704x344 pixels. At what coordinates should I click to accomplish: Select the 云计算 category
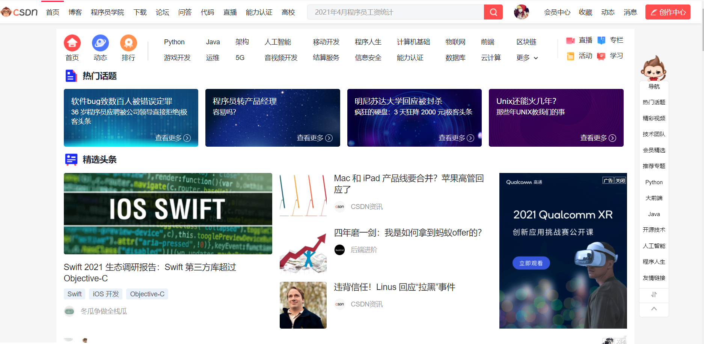[x=491, y=58]
